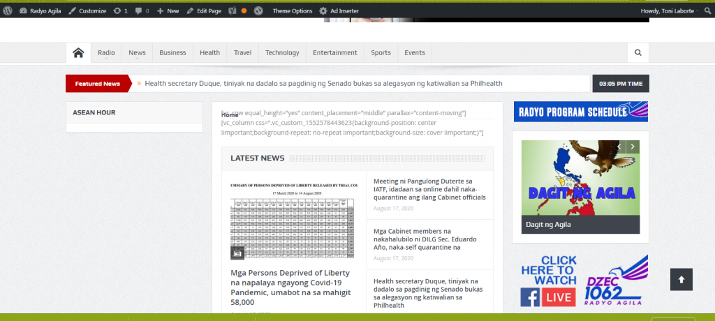Open the home icon in navigation bar
Screen dimensions: 715x321
[x=78, y=53]
